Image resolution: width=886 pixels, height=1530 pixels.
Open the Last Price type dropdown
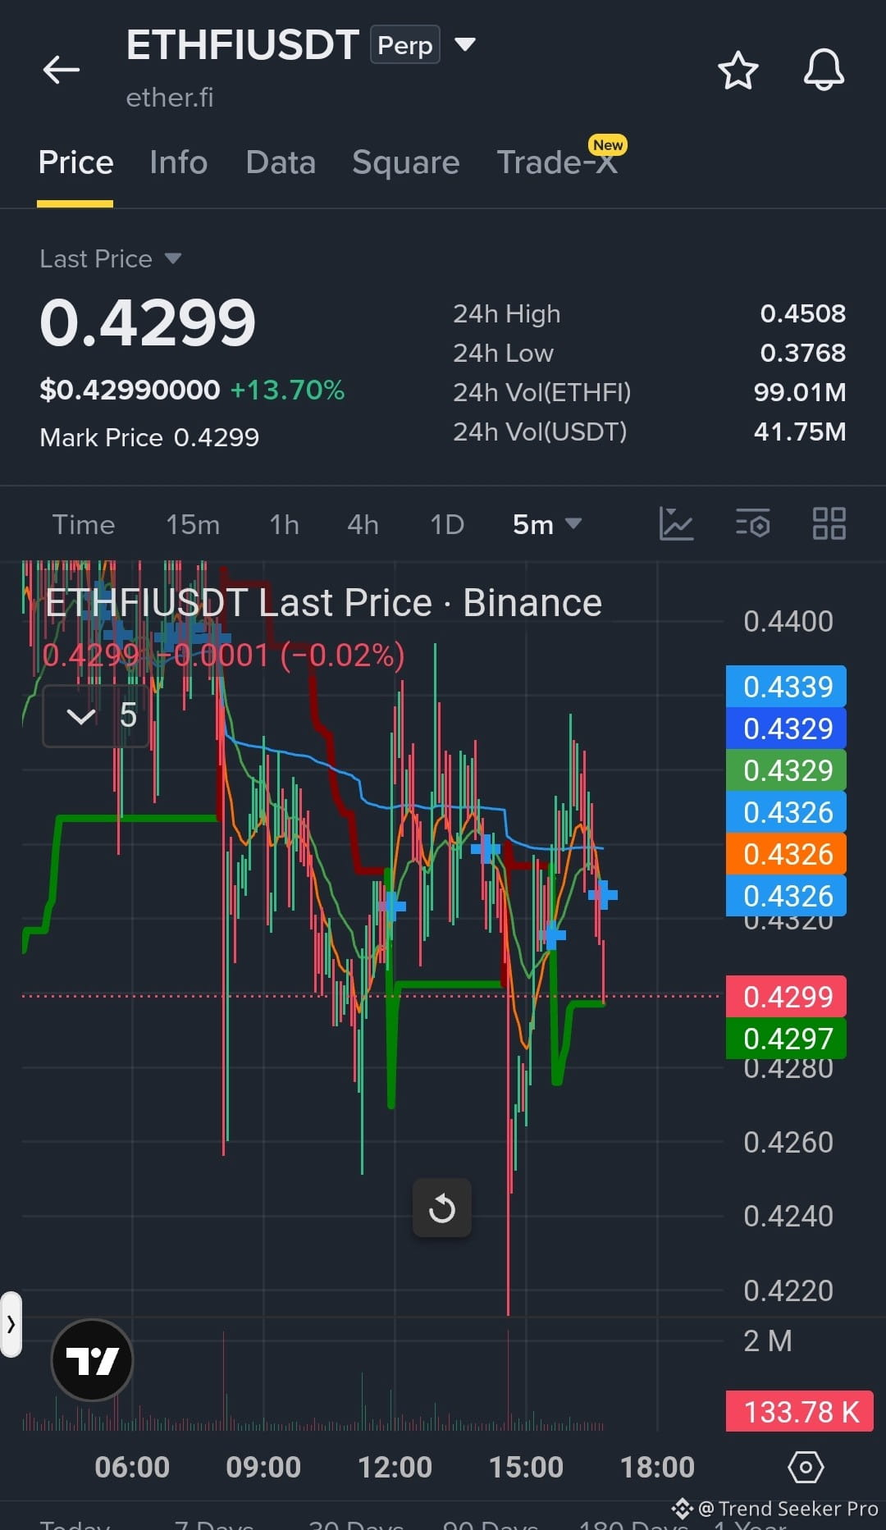[x=111, y=258]
